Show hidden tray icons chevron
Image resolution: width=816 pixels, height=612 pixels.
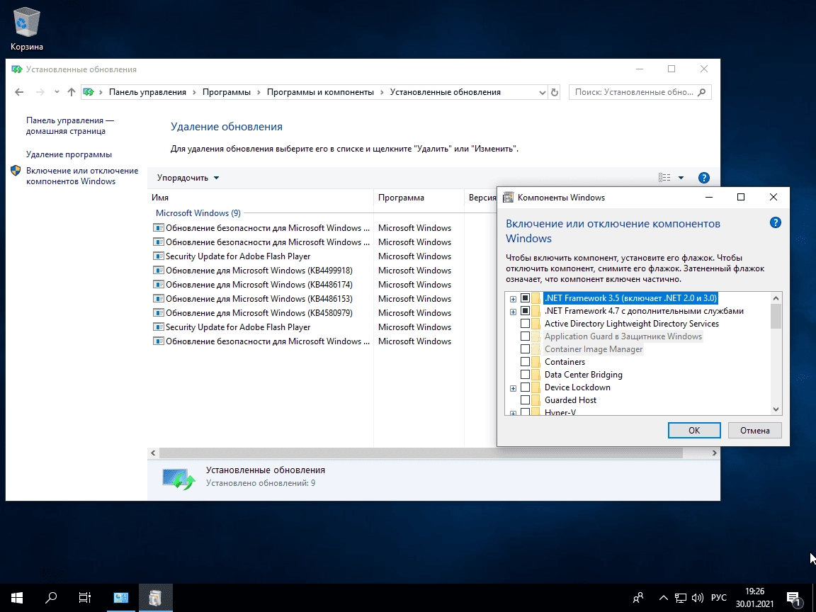tap(663, 598)
